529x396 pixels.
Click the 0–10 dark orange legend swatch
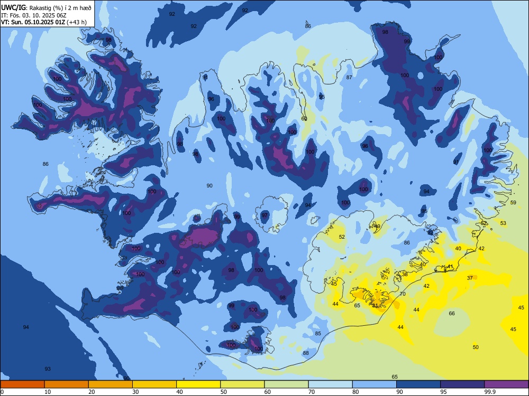22,384
